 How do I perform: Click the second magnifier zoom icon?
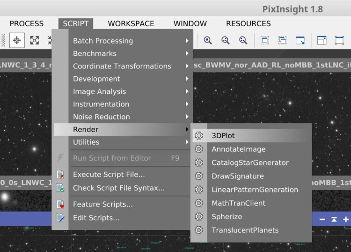[x=226, y=41]
